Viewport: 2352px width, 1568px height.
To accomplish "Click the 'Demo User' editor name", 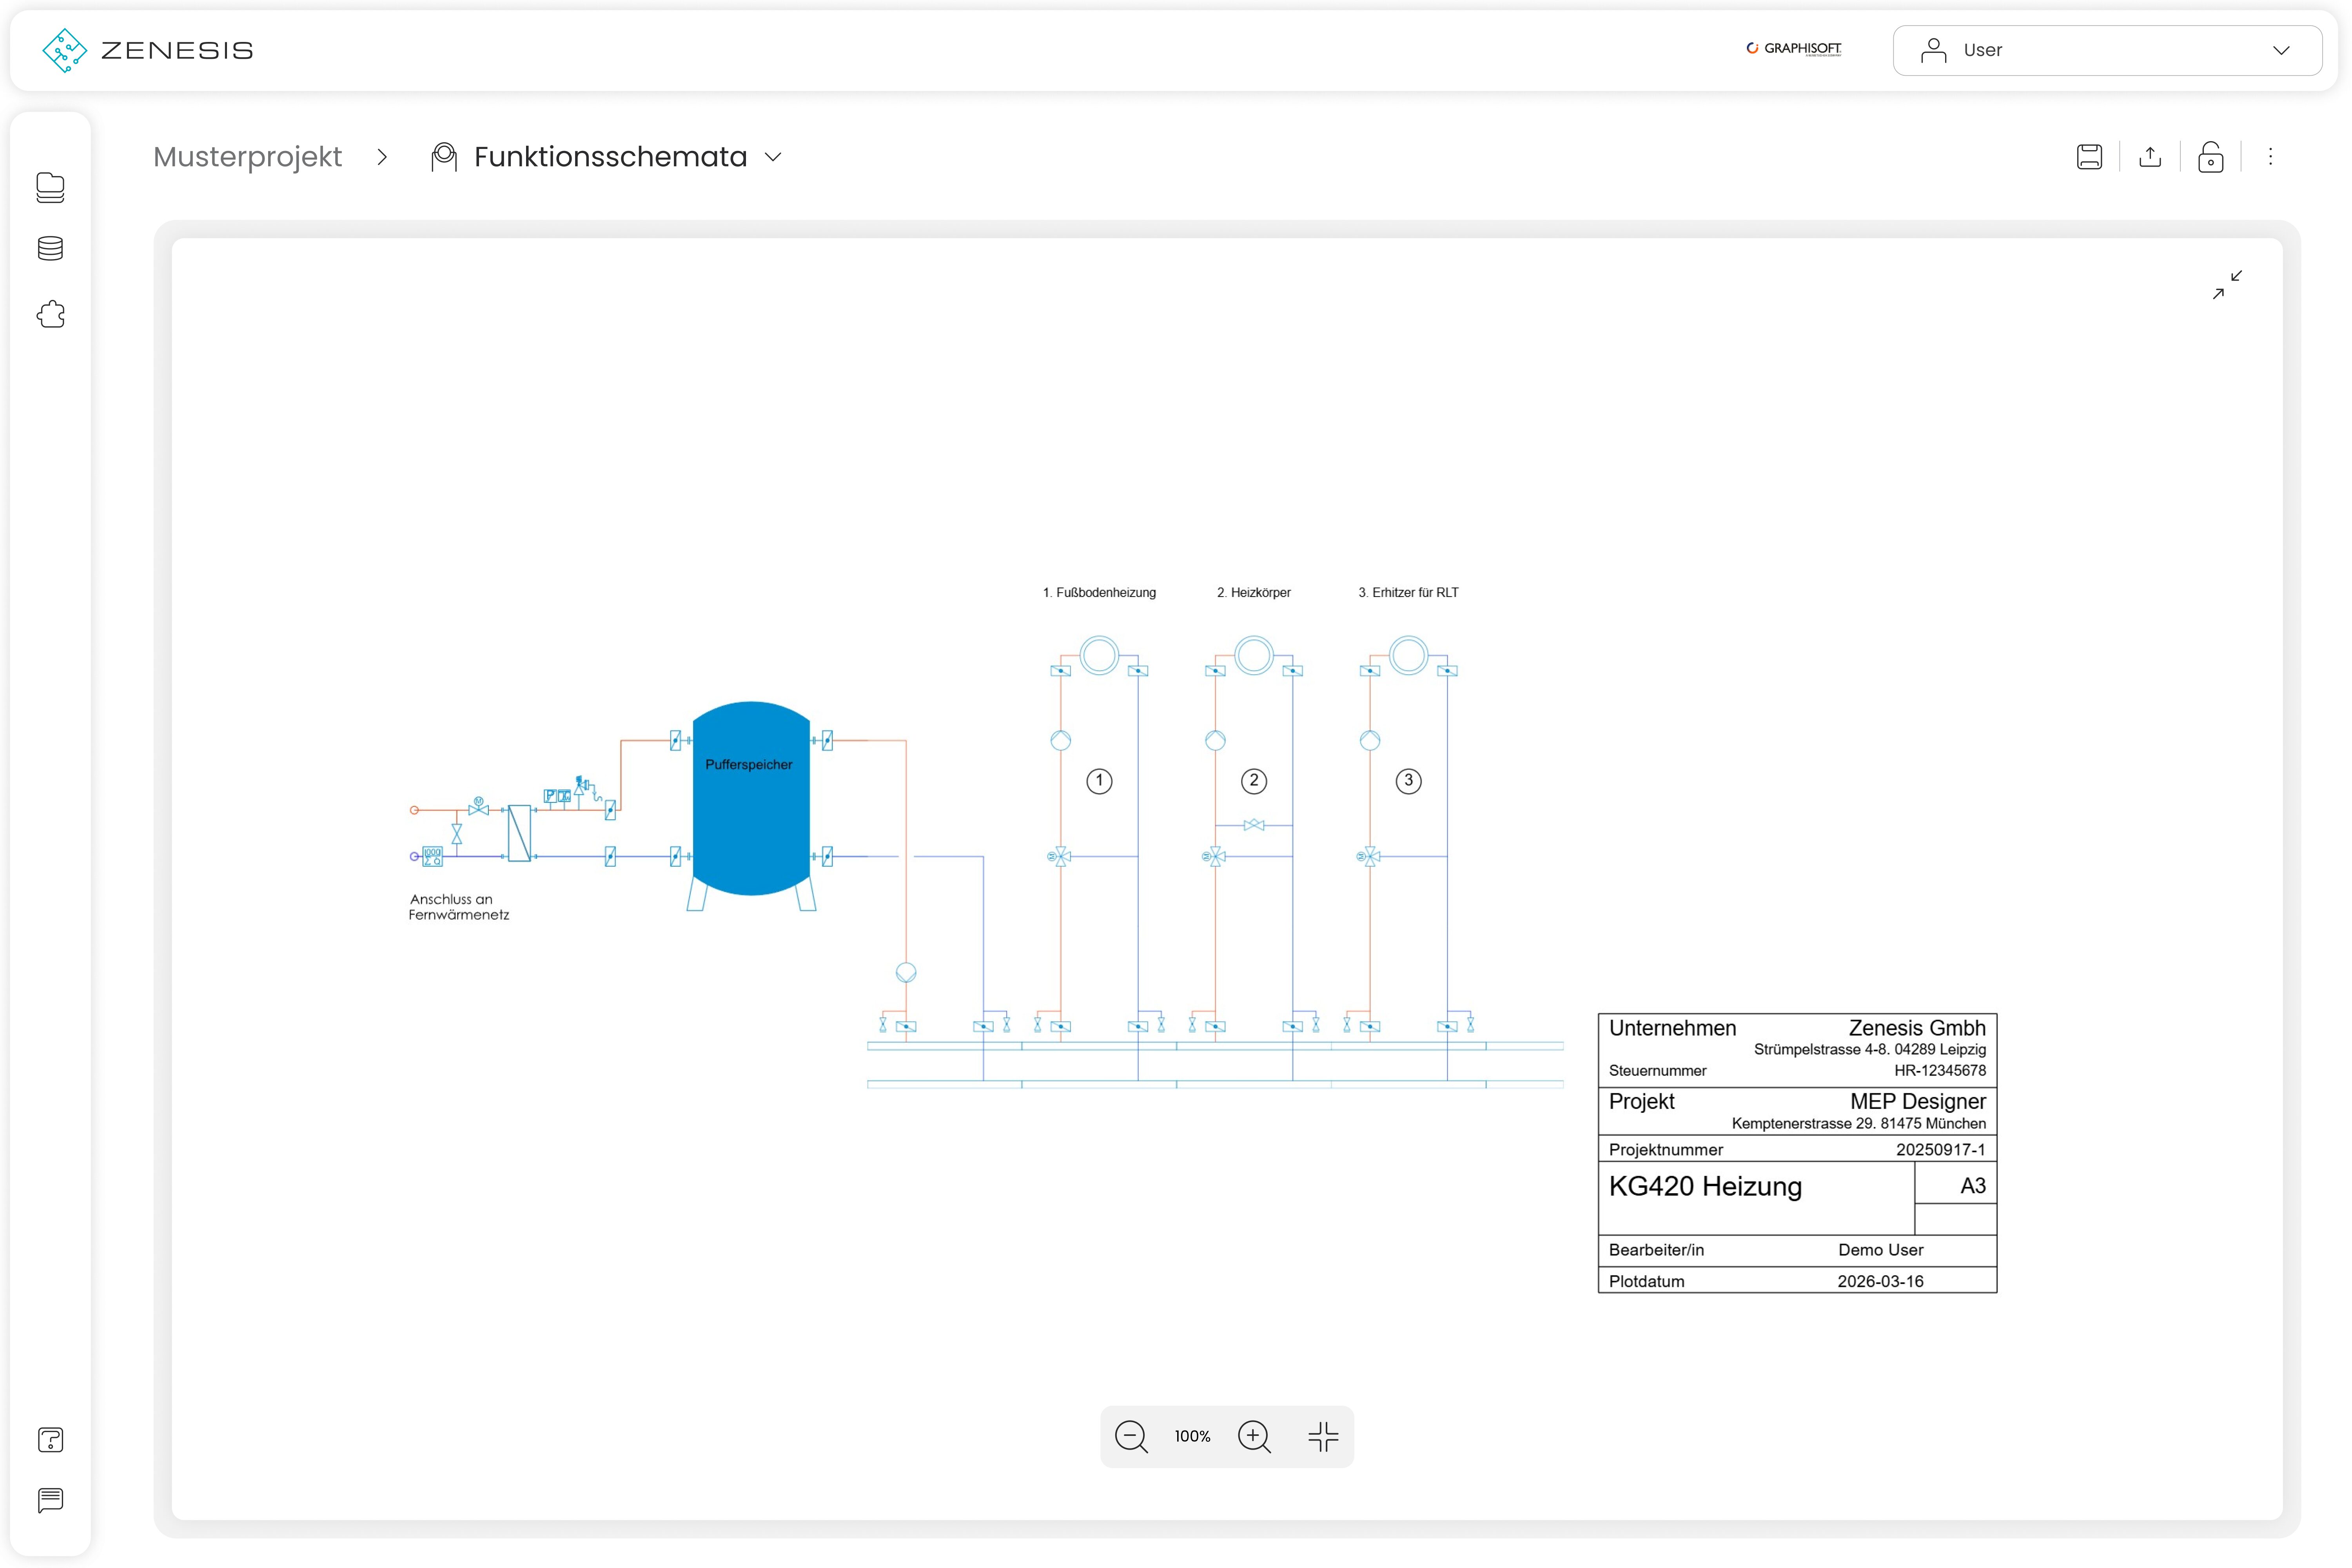I will tap(1880, 1250).
